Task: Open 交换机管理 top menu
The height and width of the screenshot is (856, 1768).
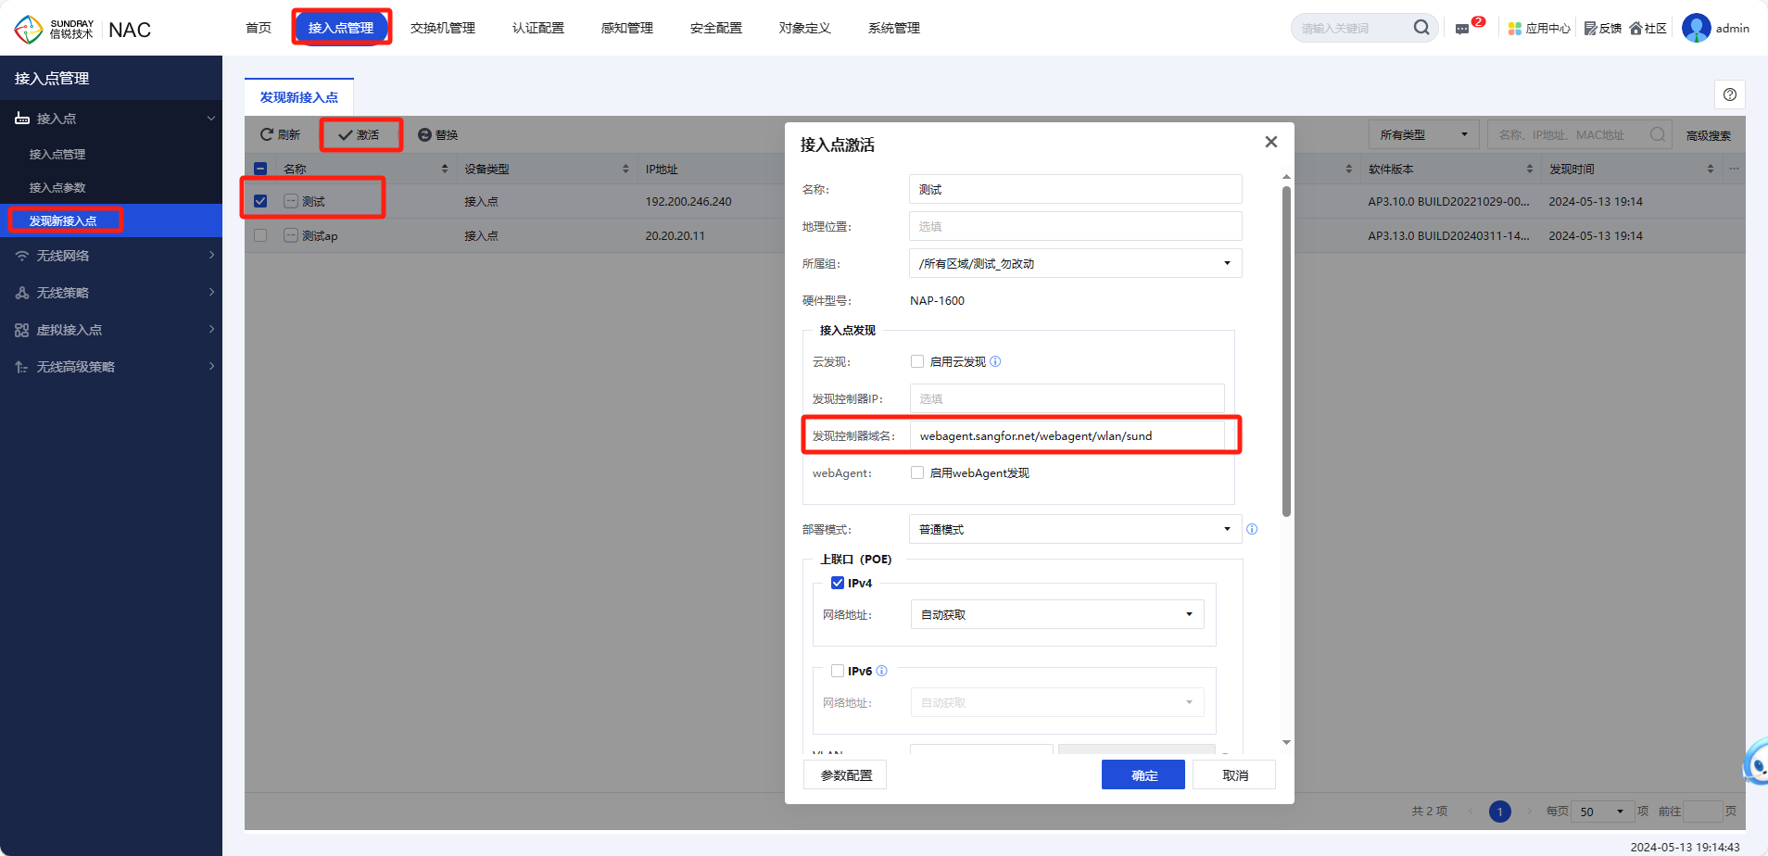Action: pyautogui.click(x=443, y=28)
